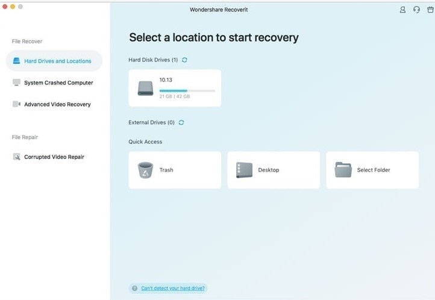Click the System Crashed Computer monitor icon
This screenshot has width=435, height=300.
pos(17,83)
